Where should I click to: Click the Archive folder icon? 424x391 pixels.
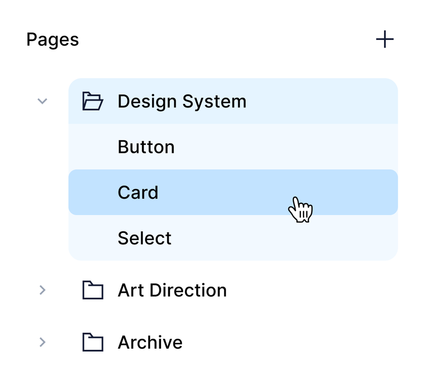pyautogui.click(x=93, y=342)
